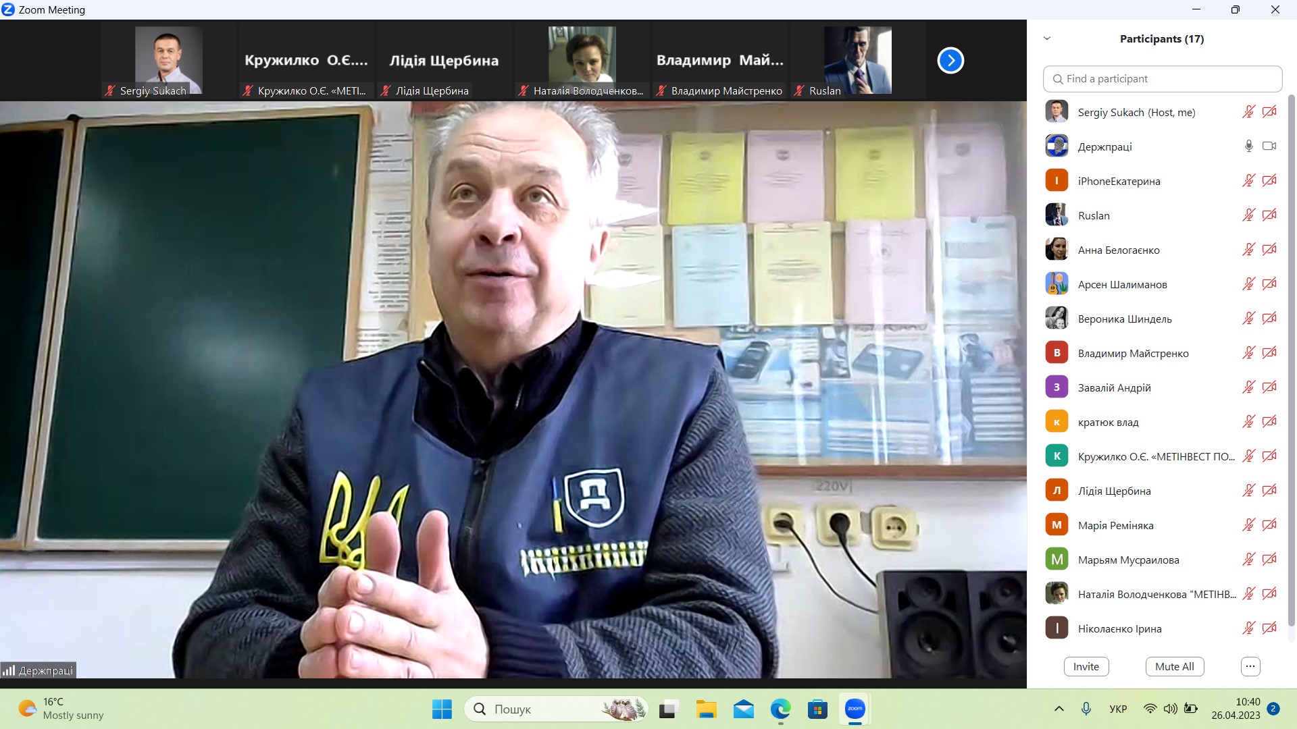Image resolution: width=1297 pixels, height=729 pixels.
Task: Select Ruslan's avatar in participant list
Action: pyautogui.click(x=1057, y=215)
